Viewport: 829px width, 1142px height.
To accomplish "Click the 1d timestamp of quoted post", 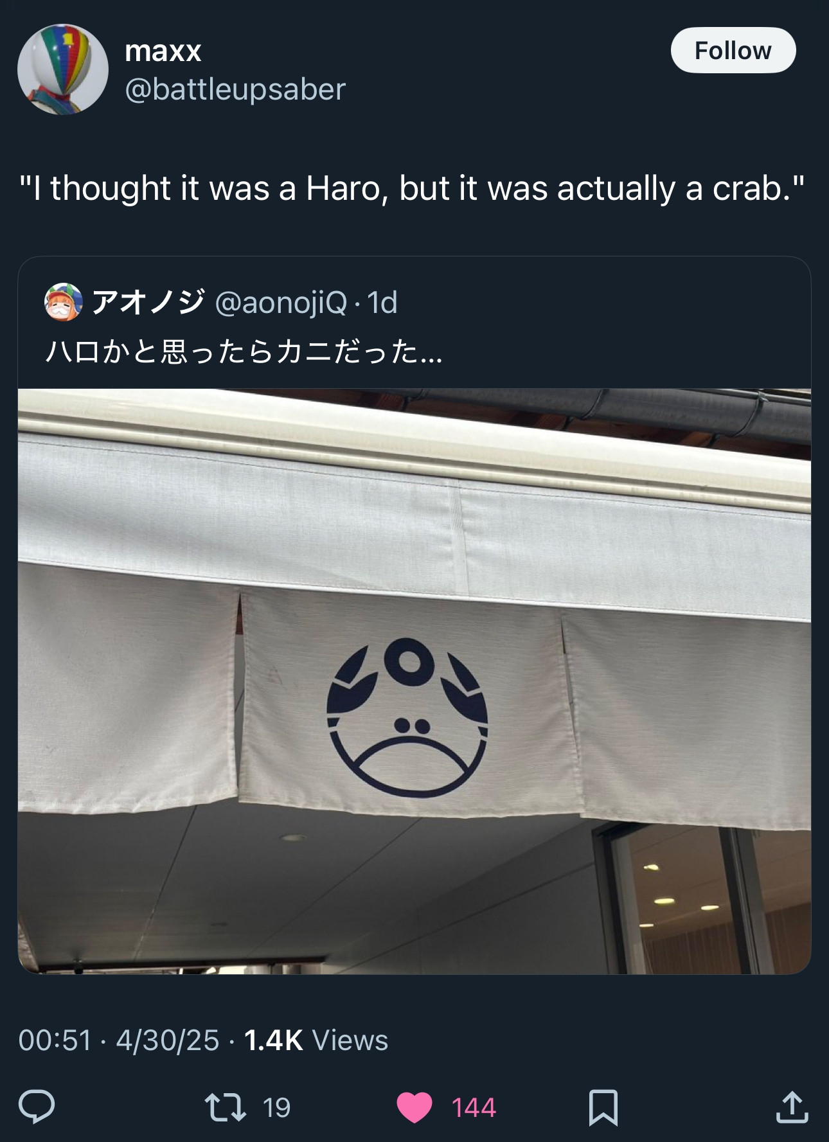I will point(382,302).
